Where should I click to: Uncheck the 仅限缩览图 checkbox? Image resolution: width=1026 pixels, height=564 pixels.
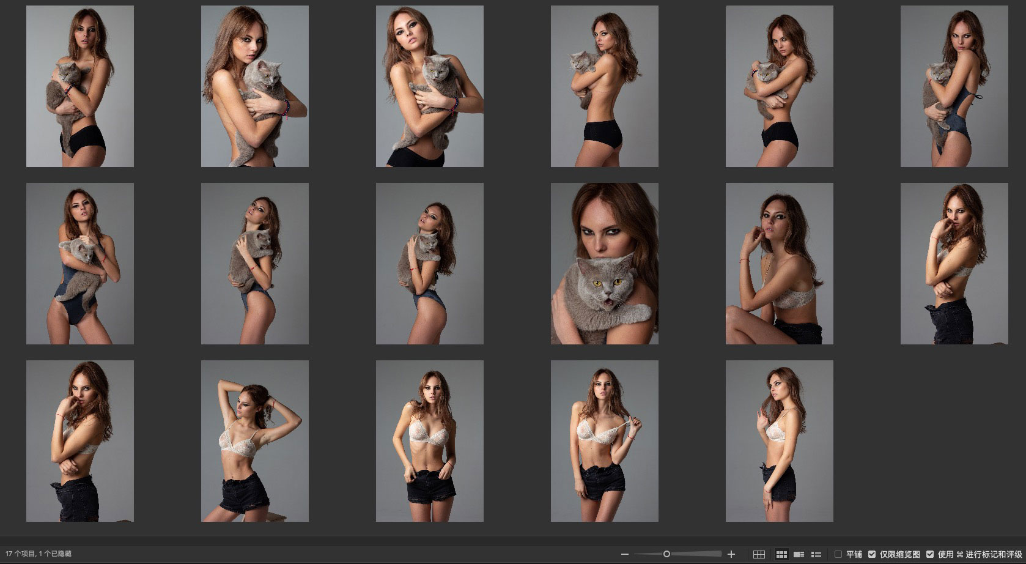[x=872, y=554]
